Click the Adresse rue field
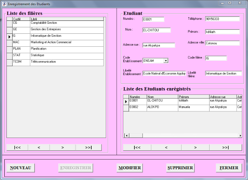This screenshot has width=248, height=180. [x=159, y=45]
